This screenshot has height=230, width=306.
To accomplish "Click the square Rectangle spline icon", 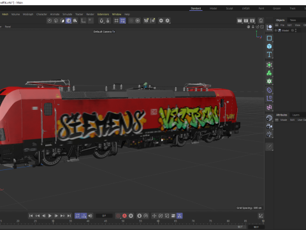I will click(269, 38).
